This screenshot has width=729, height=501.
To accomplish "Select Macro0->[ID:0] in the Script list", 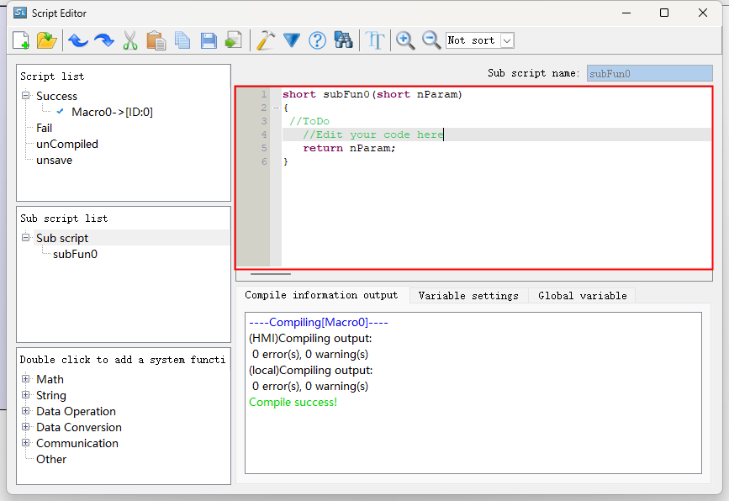I will 112,112.
